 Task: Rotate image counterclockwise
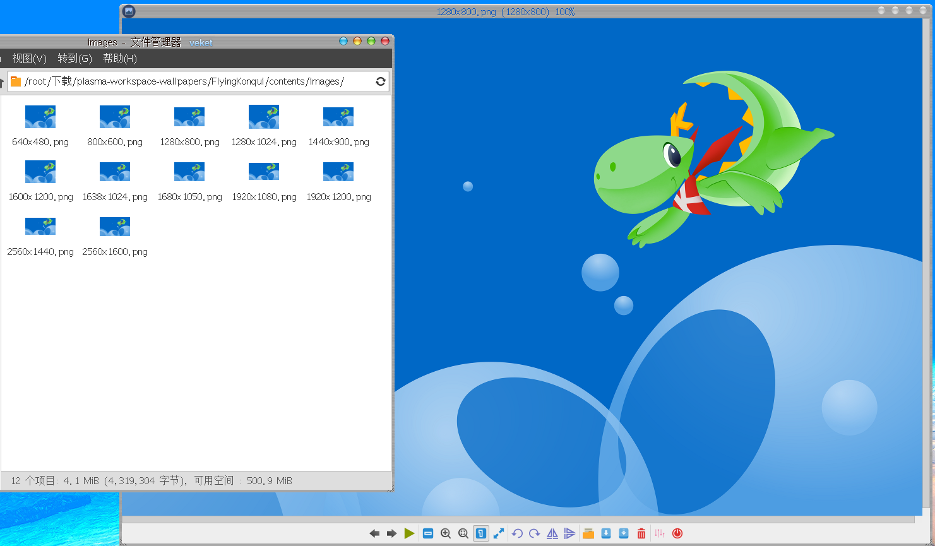click(x=517, y=533)
